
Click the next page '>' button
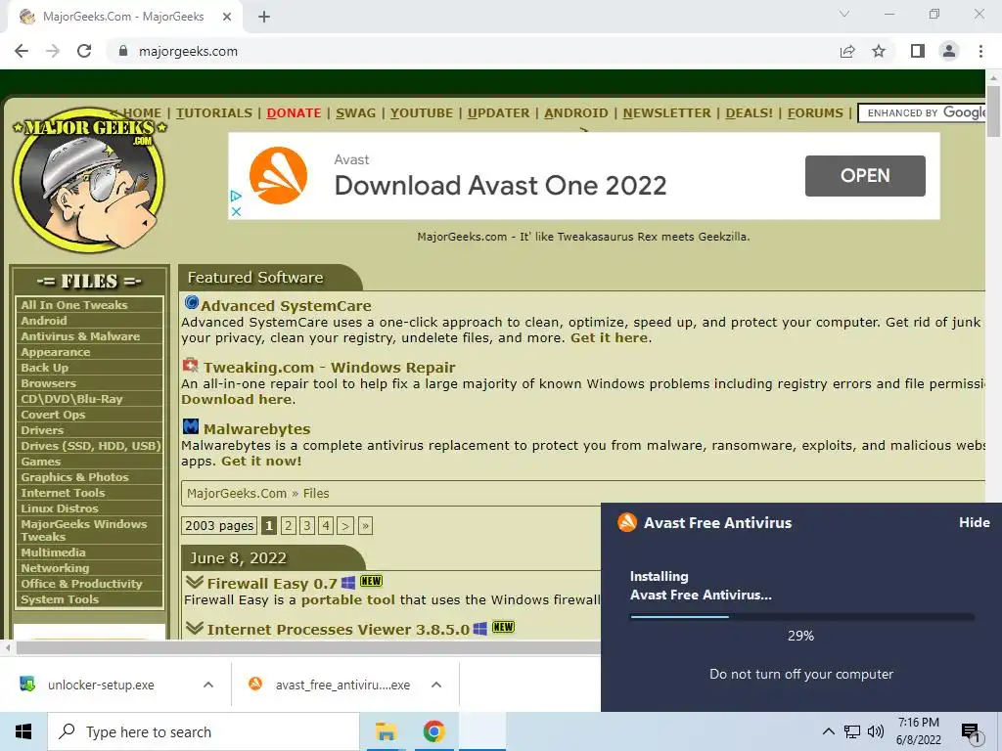[x=345, y=525]
